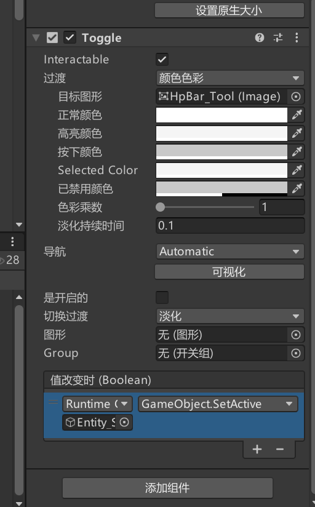Pick highlighted color with eyedropper

(297, 134)
